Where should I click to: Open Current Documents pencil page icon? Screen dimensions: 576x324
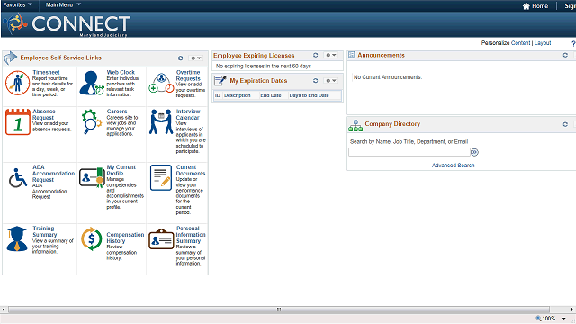point(161,178)
